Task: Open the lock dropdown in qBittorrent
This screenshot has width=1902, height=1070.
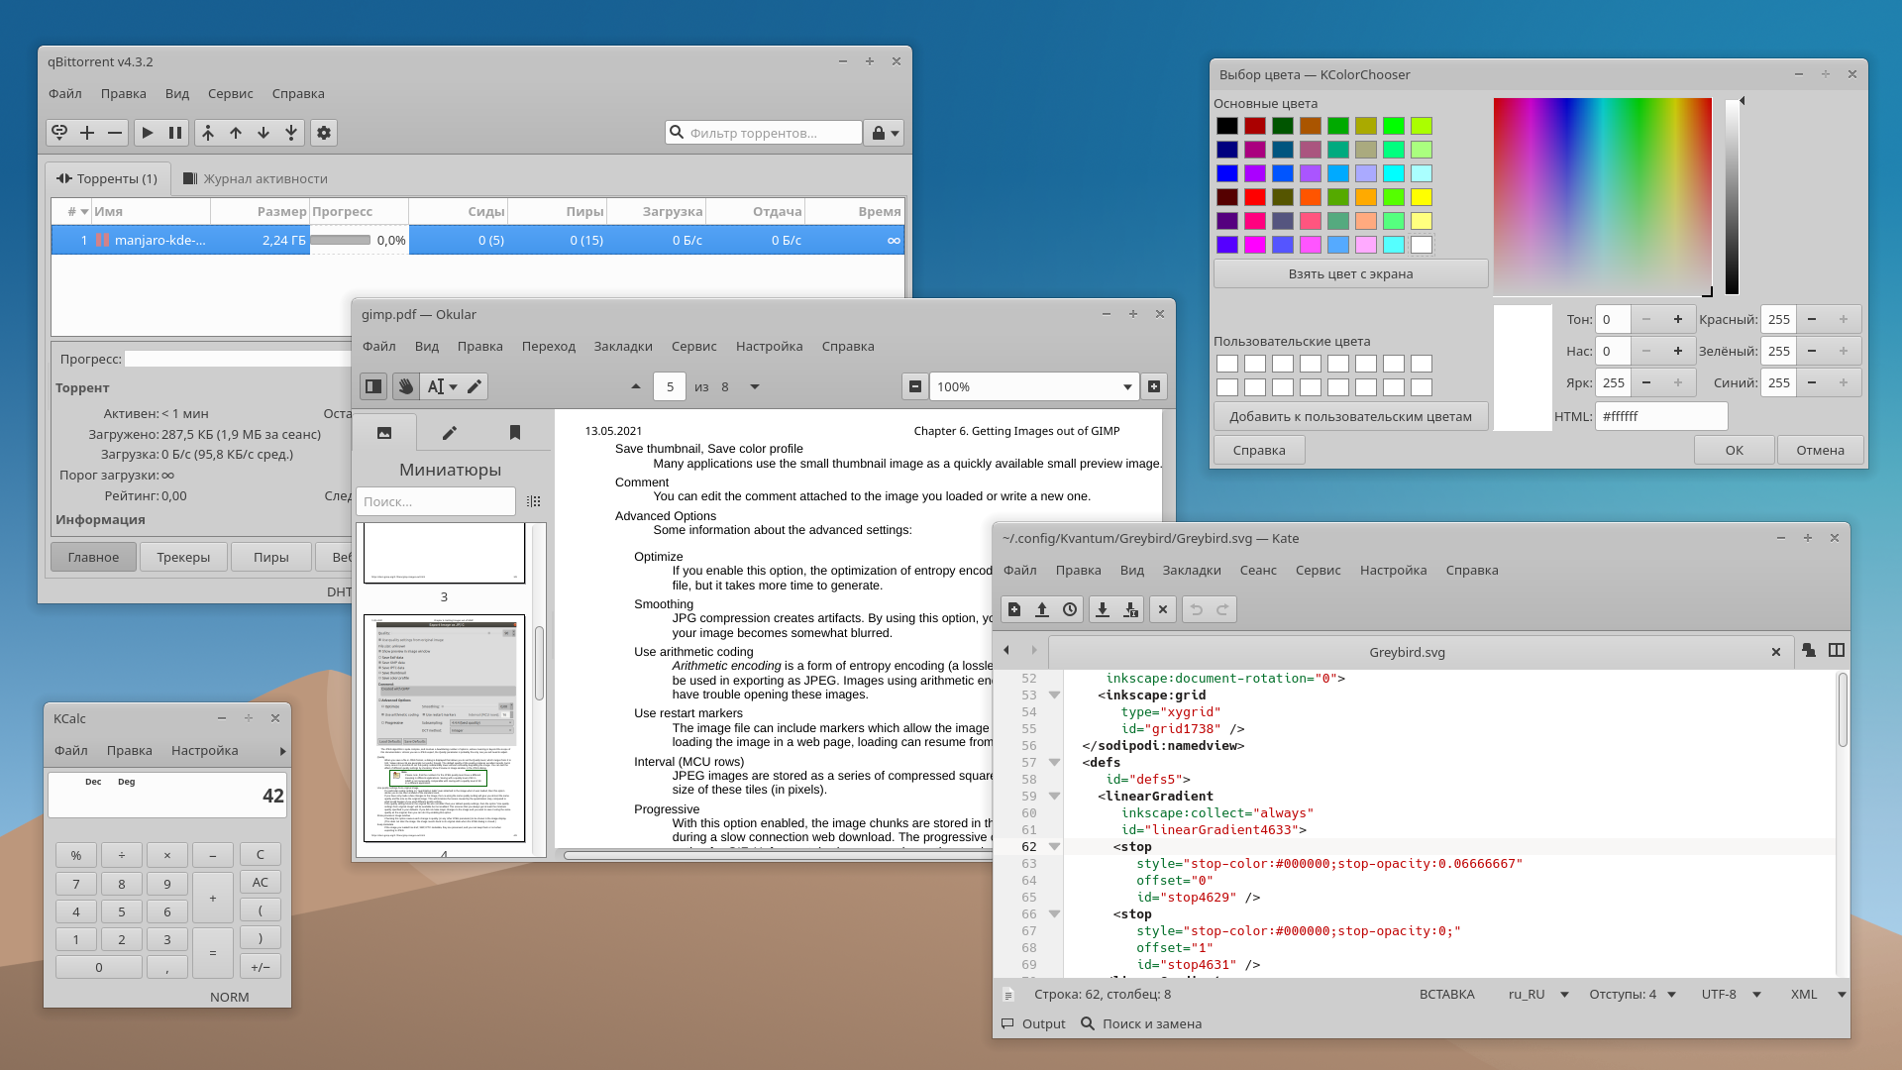Action: click(x=884, y=133)
